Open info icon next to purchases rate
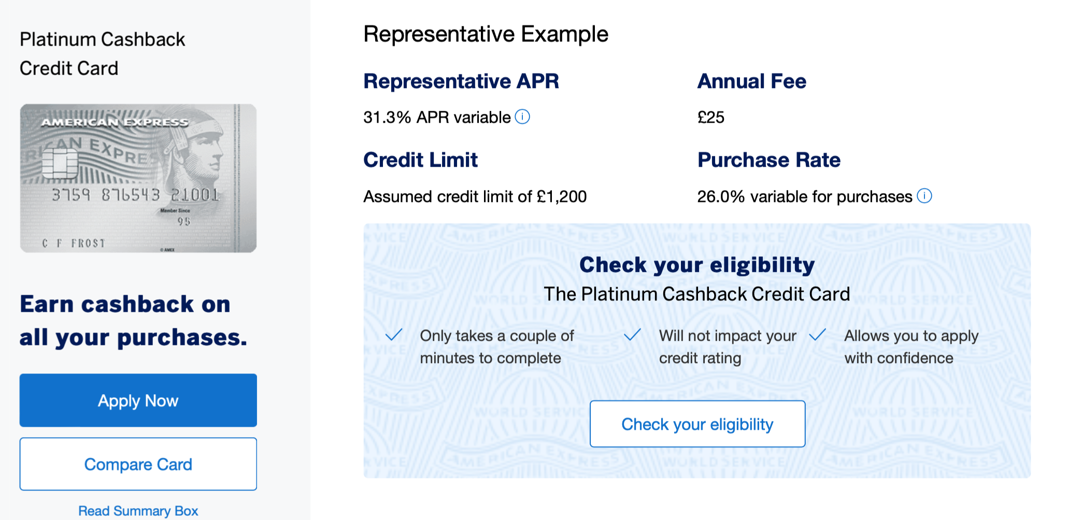 click(x=924, y=196)
